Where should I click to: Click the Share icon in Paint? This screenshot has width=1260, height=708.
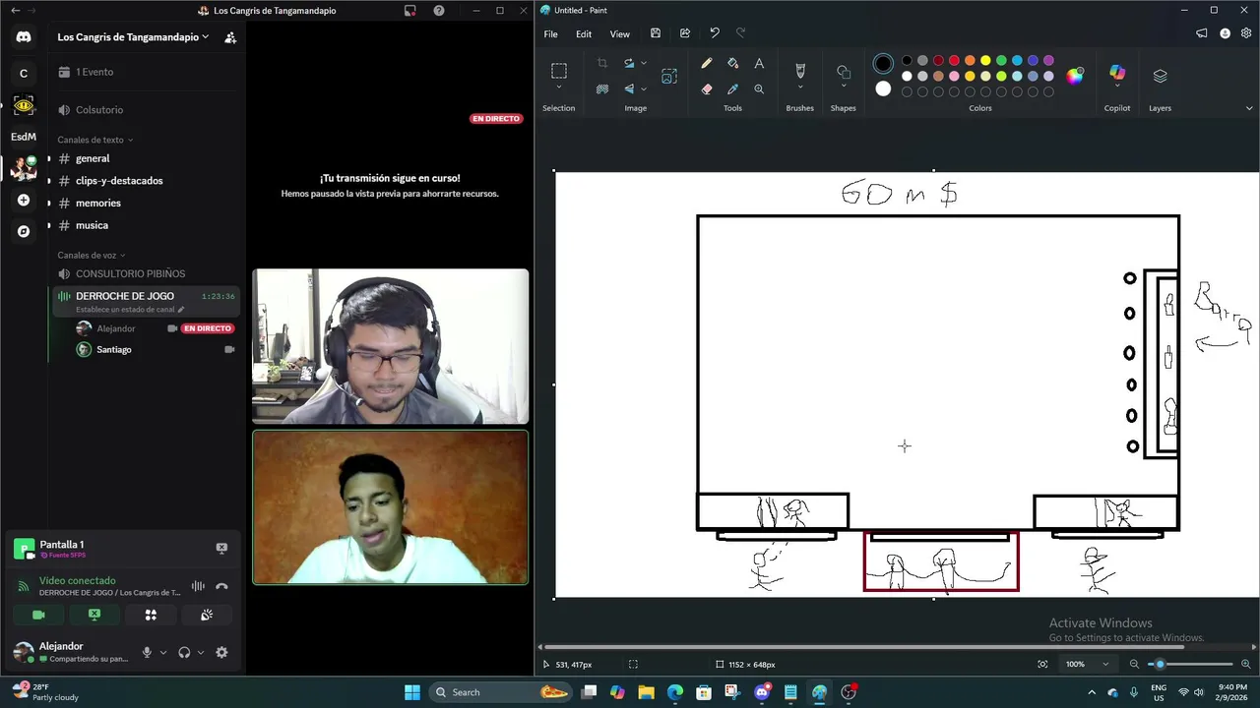point(685,33)
